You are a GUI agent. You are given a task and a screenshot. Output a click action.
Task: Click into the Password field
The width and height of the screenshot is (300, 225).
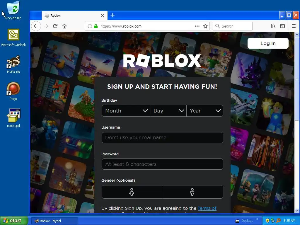(162, 164)
